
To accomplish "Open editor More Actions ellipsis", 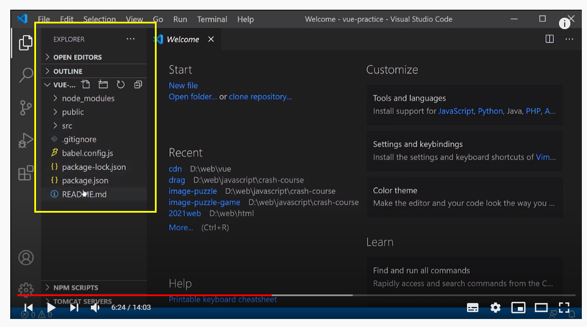I will [x=569, y=39].
